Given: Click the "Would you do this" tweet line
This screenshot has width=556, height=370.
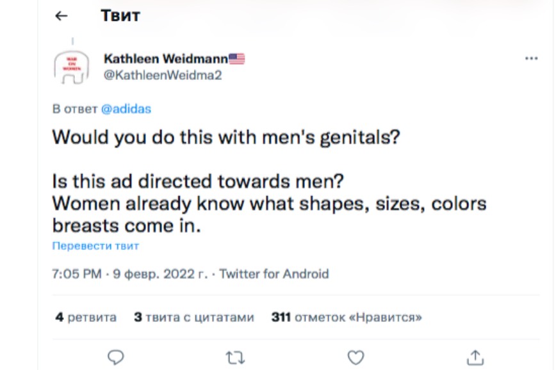Looking at the screenshot, I should 226,138.
